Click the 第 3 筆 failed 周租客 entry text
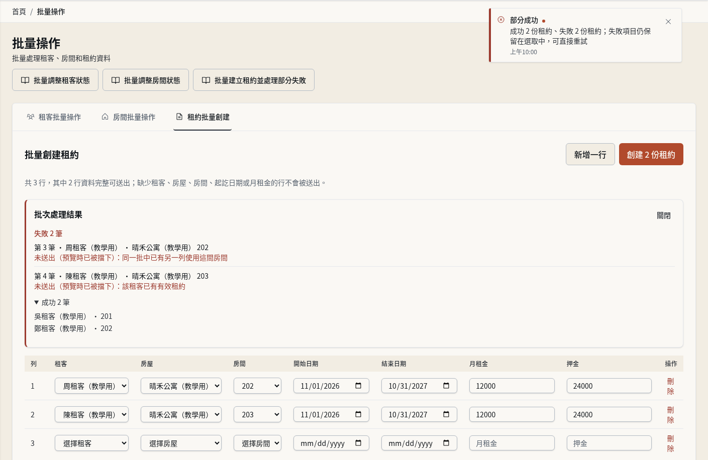 [121, 248]
